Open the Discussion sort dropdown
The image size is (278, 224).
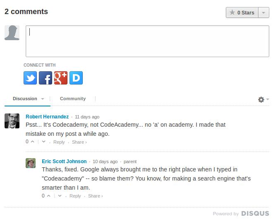point(28,99)
